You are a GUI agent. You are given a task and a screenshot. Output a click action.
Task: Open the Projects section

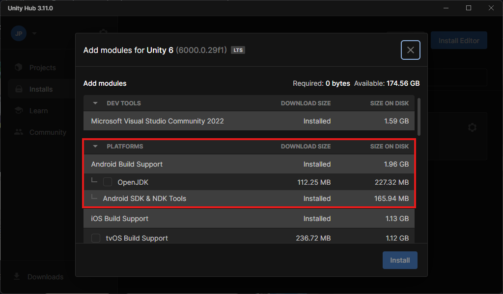point(42,68)
